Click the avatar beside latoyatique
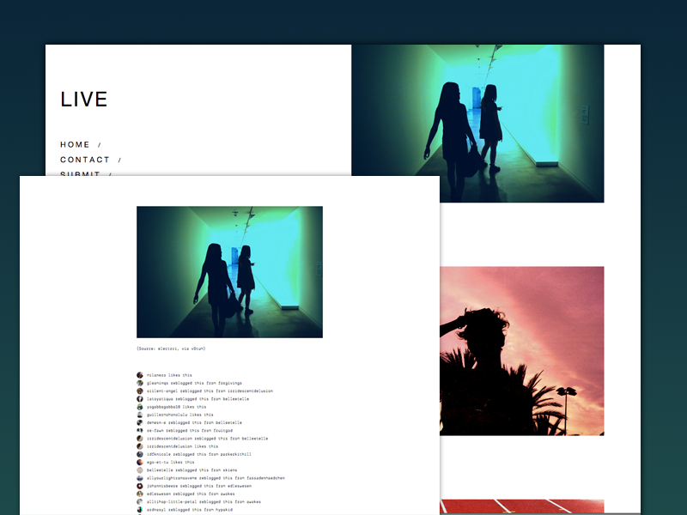This screenshot has height=515, width=687. tap(140, 399)
